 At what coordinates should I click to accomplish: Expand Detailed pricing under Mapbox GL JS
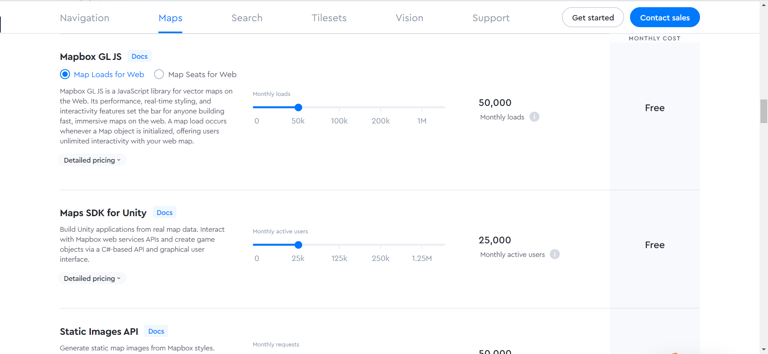(92, 160)
